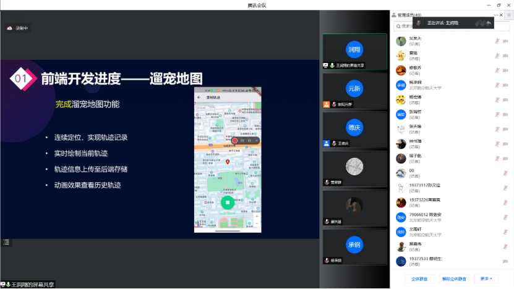Toggle microphone mute for 吴昊天
The height and width of the screenshot is (289, 514).
pos(497,41)
